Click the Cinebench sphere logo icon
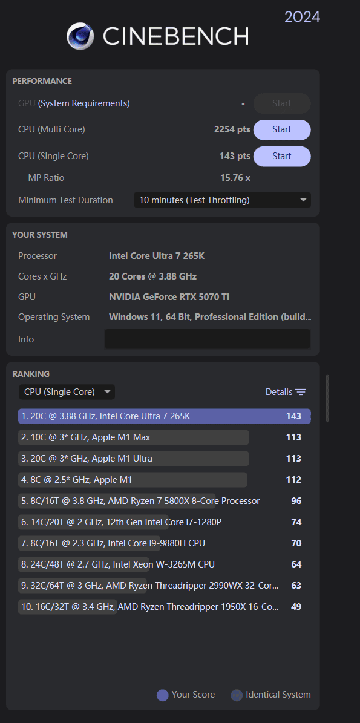The height and width of the screenshot is (723, 360). coord(80,36)
